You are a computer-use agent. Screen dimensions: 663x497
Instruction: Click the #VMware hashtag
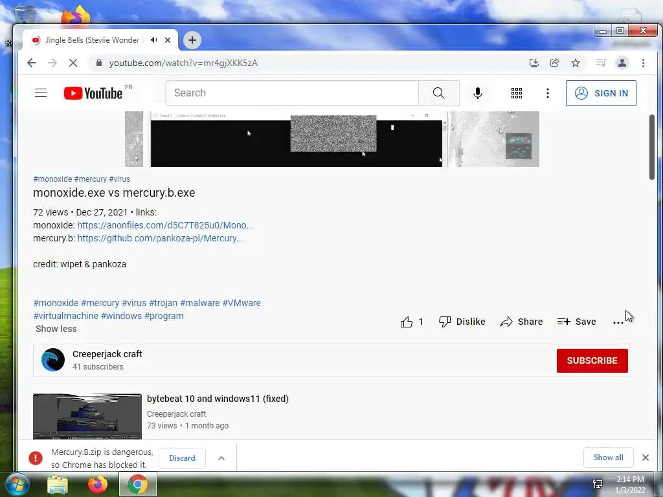242,303
